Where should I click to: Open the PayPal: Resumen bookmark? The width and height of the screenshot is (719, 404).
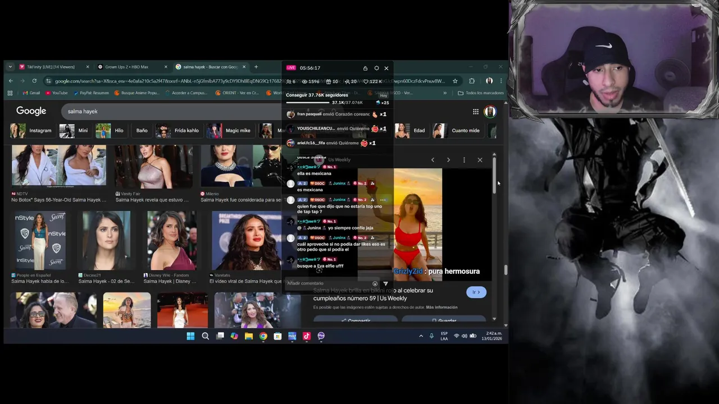(91, 93)
